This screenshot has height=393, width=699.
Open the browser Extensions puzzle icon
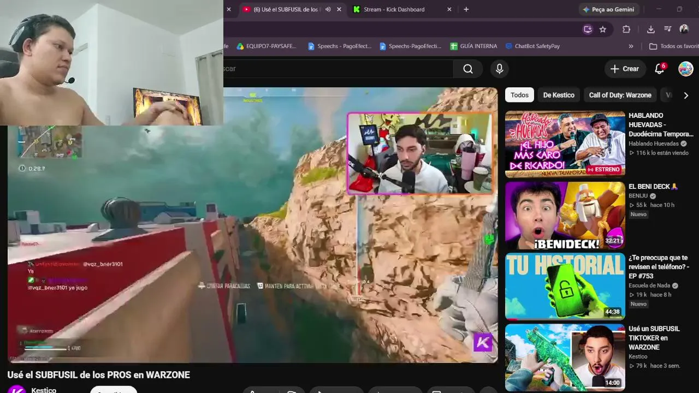click(626, 29)
